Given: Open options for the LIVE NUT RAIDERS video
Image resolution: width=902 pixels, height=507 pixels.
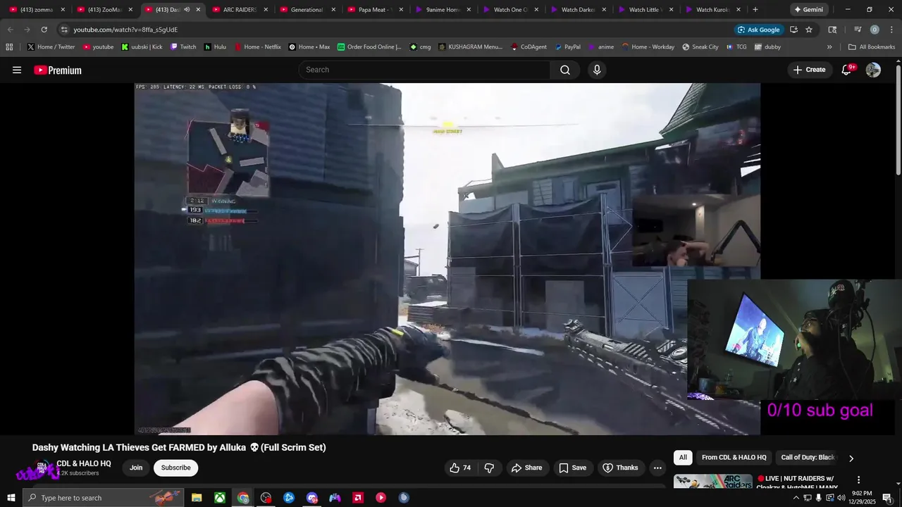Looking at the screenshot, I should click(858, 480).
